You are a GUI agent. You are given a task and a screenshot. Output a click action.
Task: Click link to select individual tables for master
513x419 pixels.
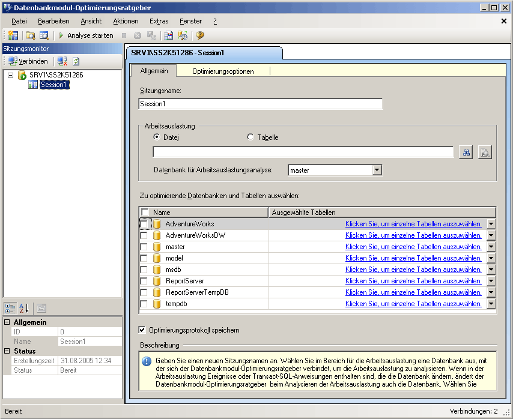413,246
